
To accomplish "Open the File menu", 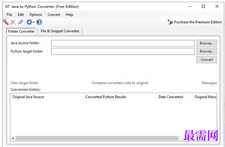I will [x=9, y=15].
